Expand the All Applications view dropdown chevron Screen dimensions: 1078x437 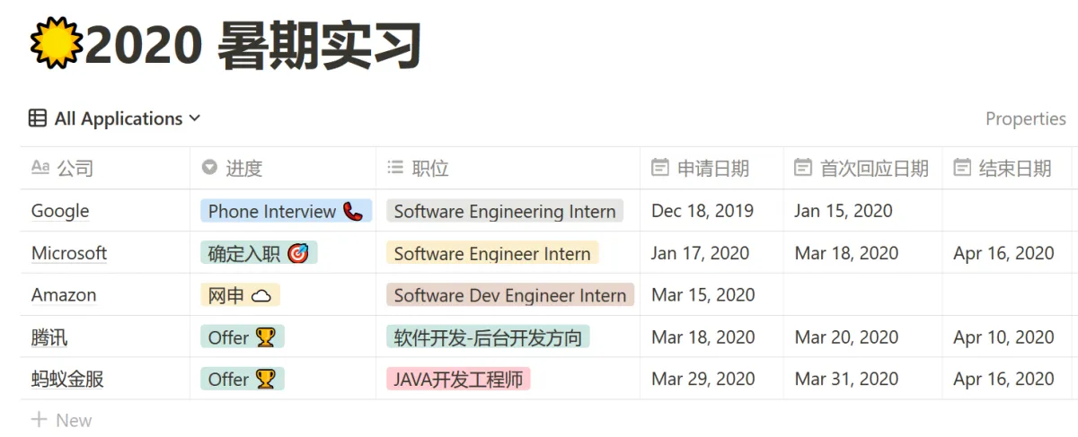[x=195, y=118]
